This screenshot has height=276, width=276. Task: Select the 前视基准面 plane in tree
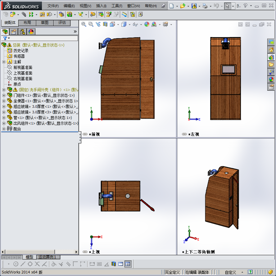[x=23, y=68]
